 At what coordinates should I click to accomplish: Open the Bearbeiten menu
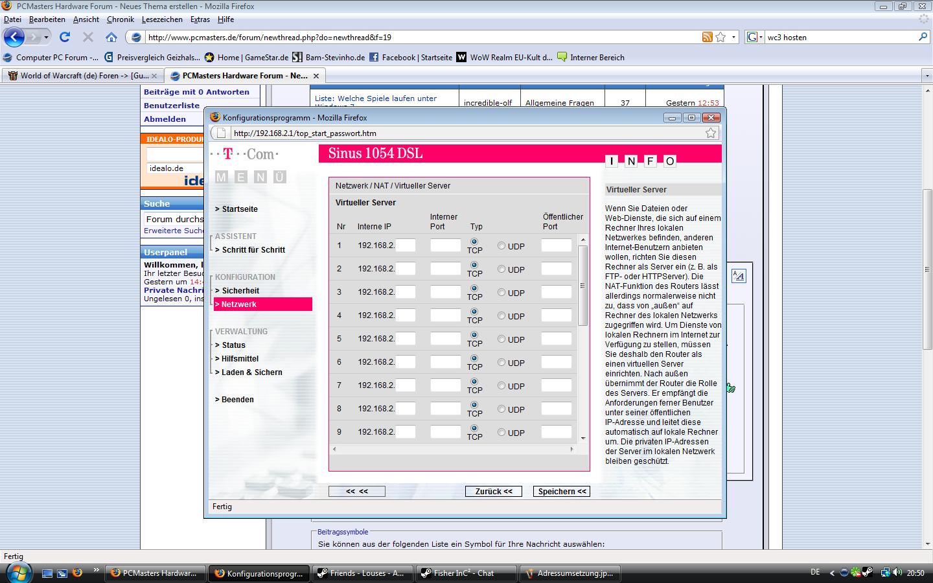point(47,19)
